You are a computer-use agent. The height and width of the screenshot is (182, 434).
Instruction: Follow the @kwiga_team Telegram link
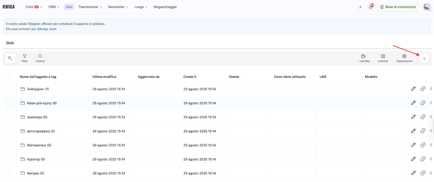(47, 29)
